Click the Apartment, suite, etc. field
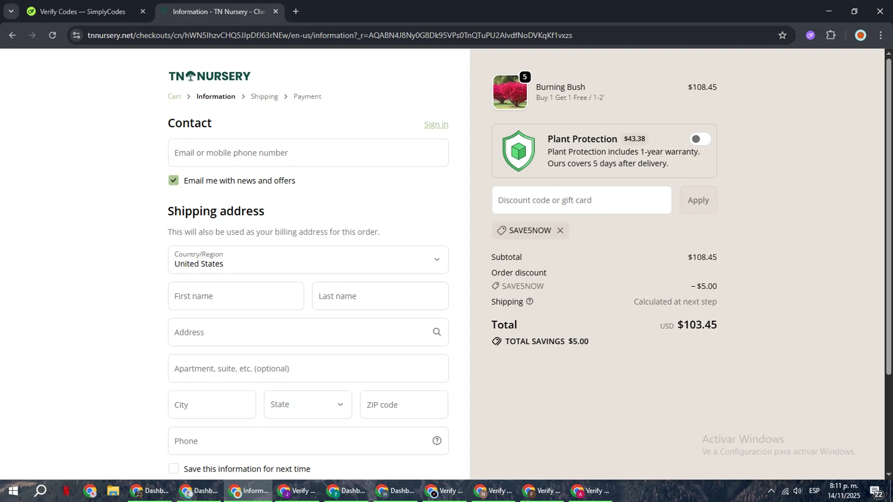 tap(308, 368)
